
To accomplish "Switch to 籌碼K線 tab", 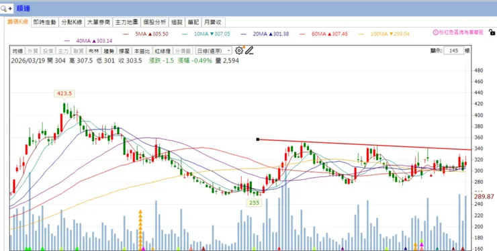I will pos(17,22).
